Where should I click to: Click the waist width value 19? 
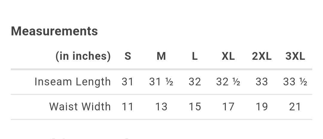[x=262, y=107]
